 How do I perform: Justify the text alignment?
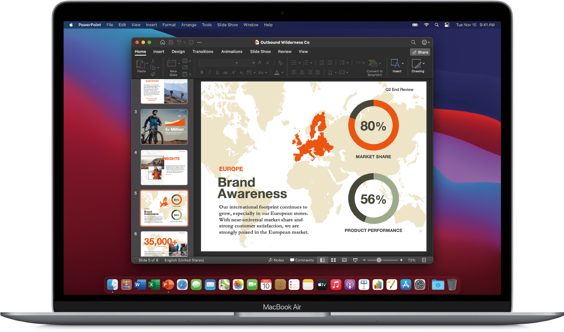tap(318, 72)
